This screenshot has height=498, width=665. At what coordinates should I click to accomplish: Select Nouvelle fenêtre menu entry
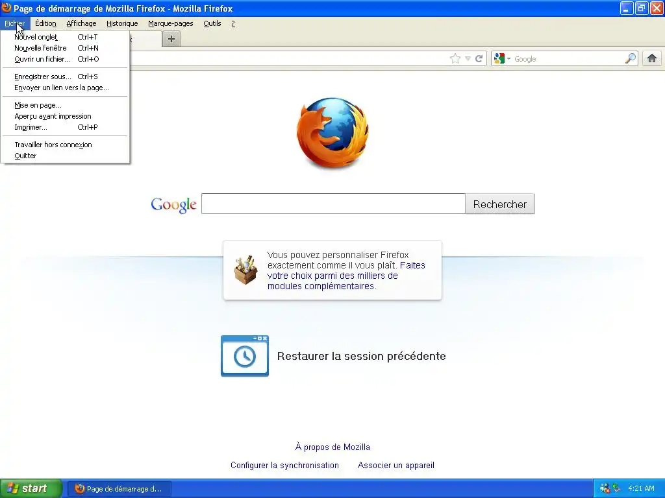(66, 48)
